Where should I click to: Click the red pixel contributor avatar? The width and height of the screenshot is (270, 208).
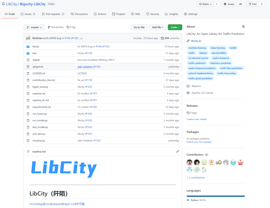coord(240,162)
